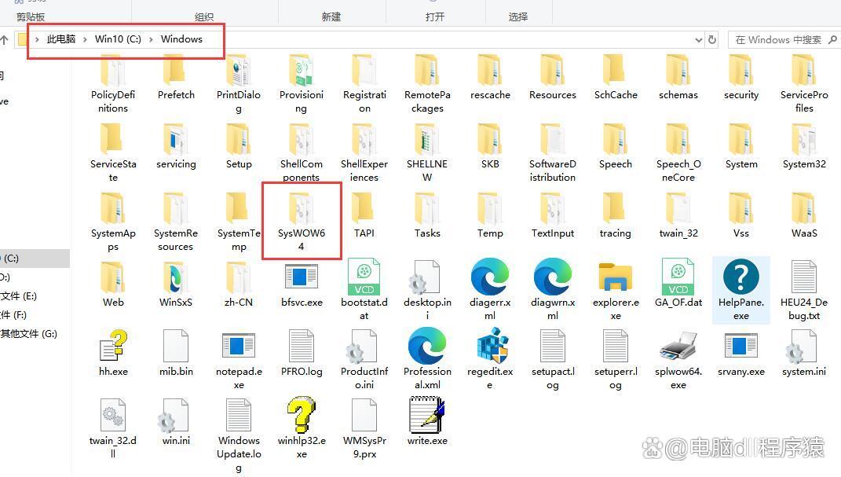The height and width of the screenshot is (477, 841).
Task: Click the Windows breadcrumb in address bar
Action: coord(181,39)
